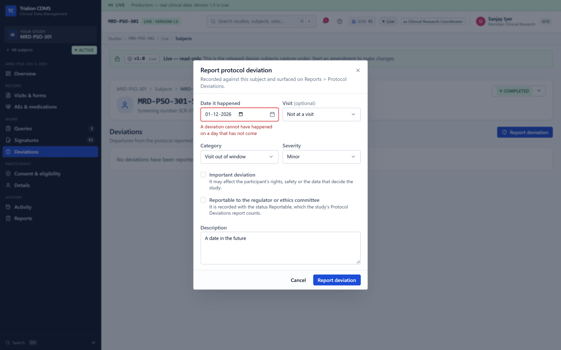
Task: Go to AEs & medications
Action: (x=50, y=107)
